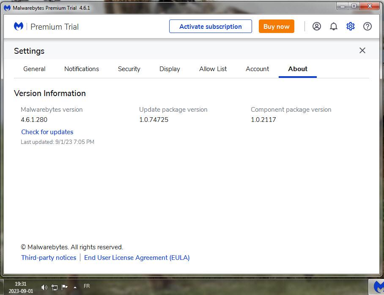Click the taskbar clock and date
This screenshot has width=384, height=295.
[21, 287]
